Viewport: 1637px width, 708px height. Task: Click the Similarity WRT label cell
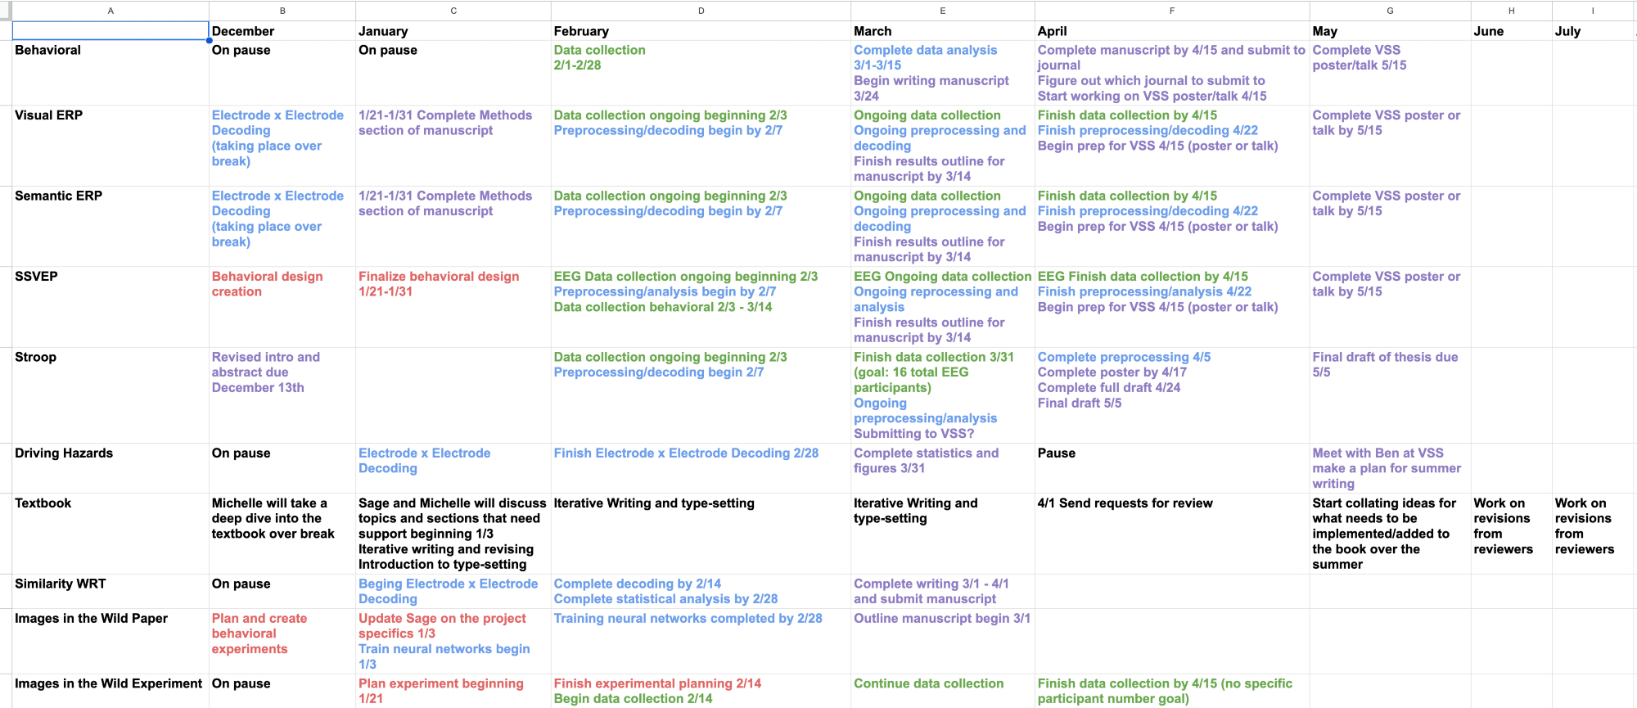pos(110,590)
